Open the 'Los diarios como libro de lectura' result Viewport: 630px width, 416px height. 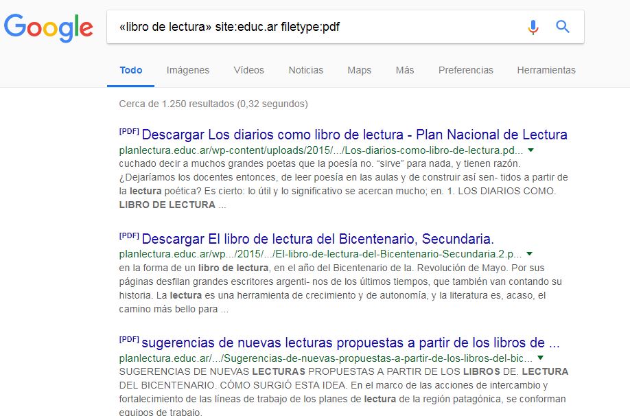[354, 135]
